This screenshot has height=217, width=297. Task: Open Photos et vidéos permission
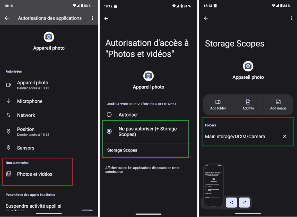[x=49, y=174]
